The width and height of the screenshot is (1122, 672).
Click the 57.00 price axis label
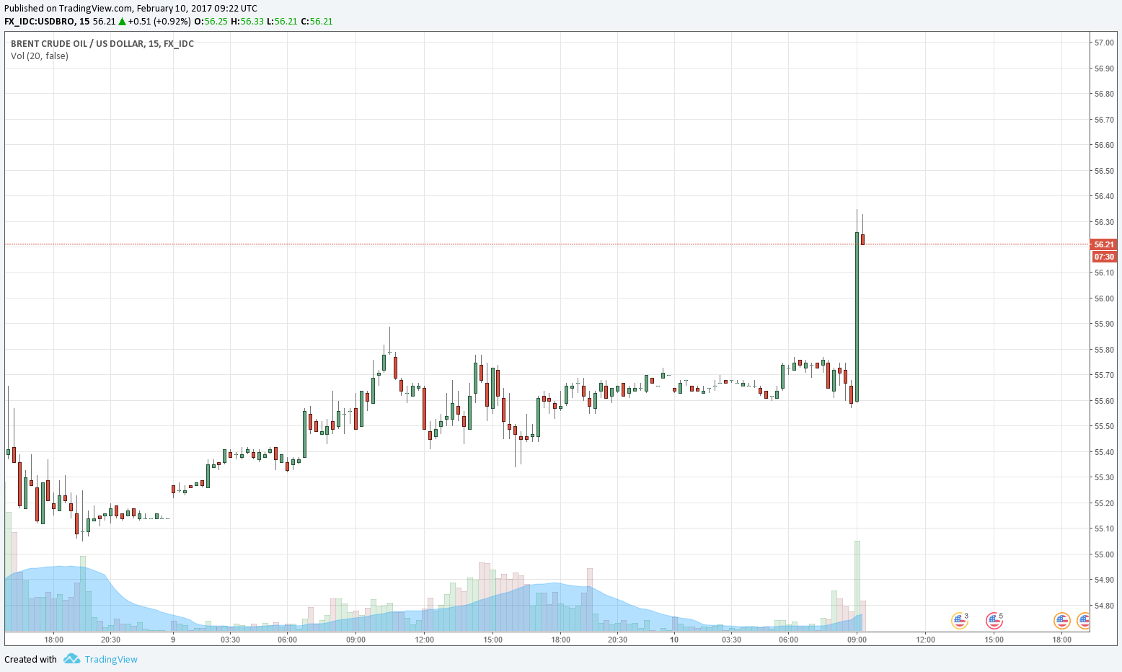1104,43
